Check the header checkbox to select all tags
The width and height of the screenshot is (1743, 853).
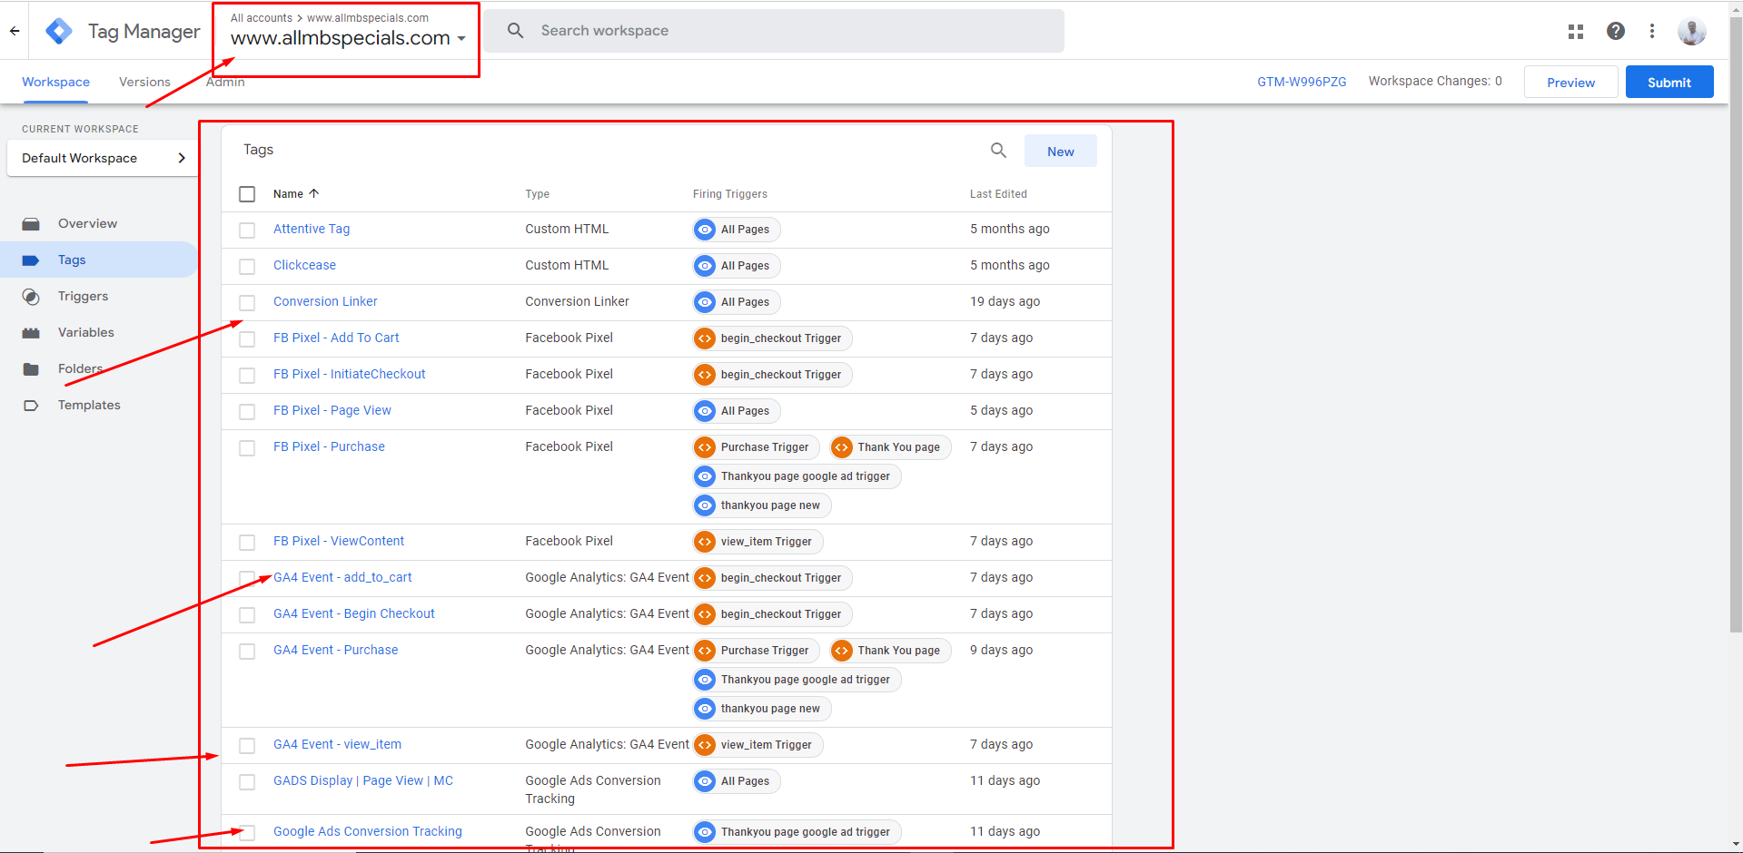tap(246, 193)
